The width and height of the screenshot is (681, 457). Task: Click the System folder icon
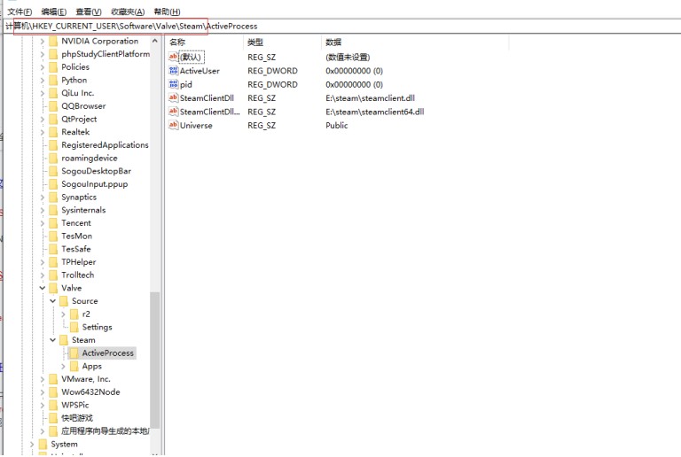pyautogui.click(x=43, y=445)
